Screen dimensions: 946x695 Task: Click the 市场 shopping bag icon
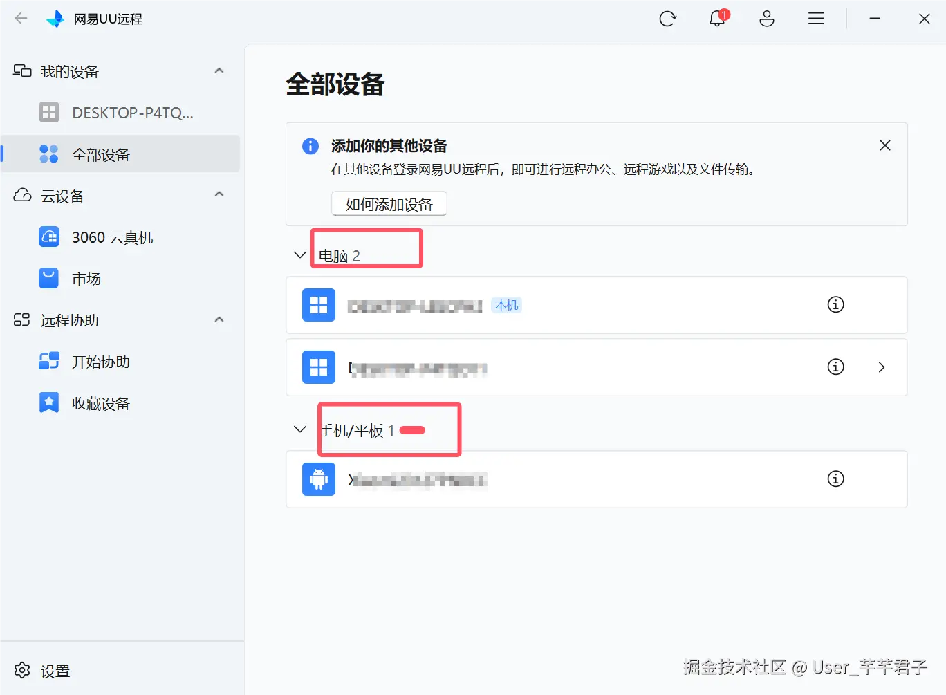pos(49,278)
